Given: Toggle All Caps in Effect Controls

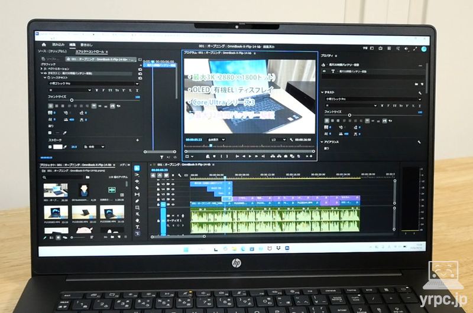Looking at the screenshot, I should click(x=110, y=90).
